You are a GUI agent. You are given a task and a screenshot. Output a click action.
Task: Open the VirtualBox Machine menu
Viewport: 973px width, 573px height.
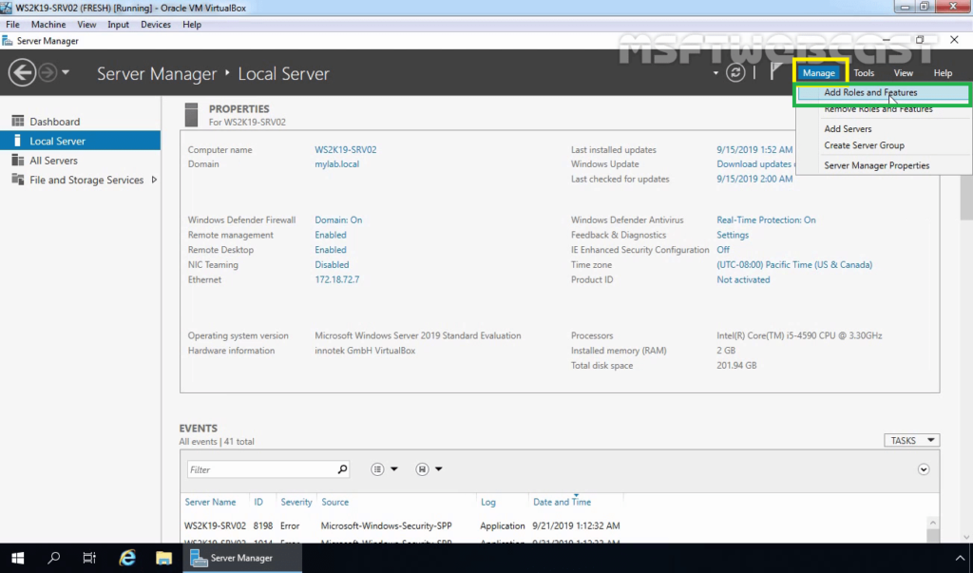click(x=48, y=24)
